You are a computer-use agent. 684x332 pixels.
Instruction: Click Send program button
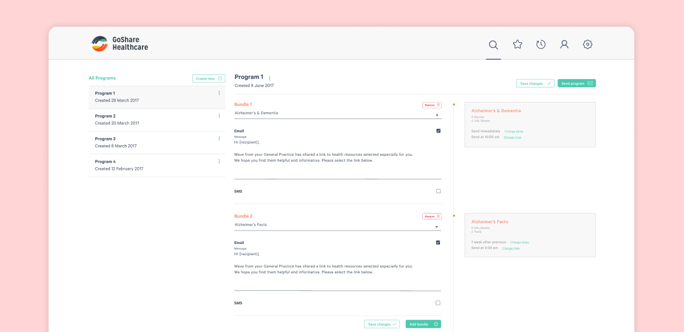pyautogui.click(x=577, y=83)
